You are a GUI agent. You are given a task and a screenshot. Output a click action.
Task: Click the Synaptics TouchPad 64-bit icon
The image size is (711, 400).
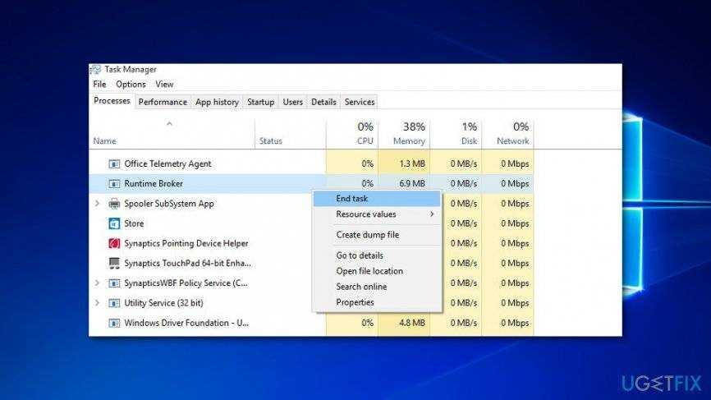click(x=114, y=263)
